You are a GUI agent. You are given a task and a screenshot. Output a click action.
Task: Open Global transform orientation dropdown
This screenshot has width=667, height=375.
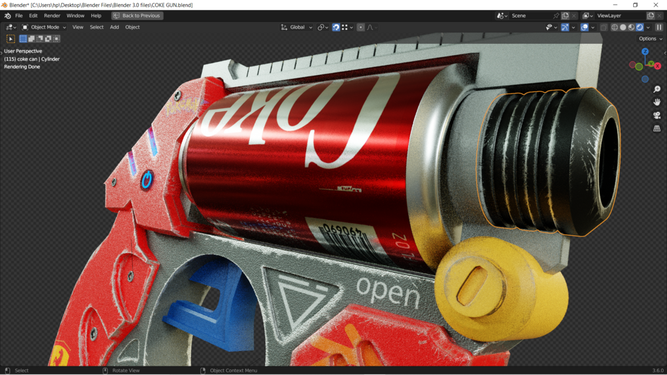pos(297,27)
